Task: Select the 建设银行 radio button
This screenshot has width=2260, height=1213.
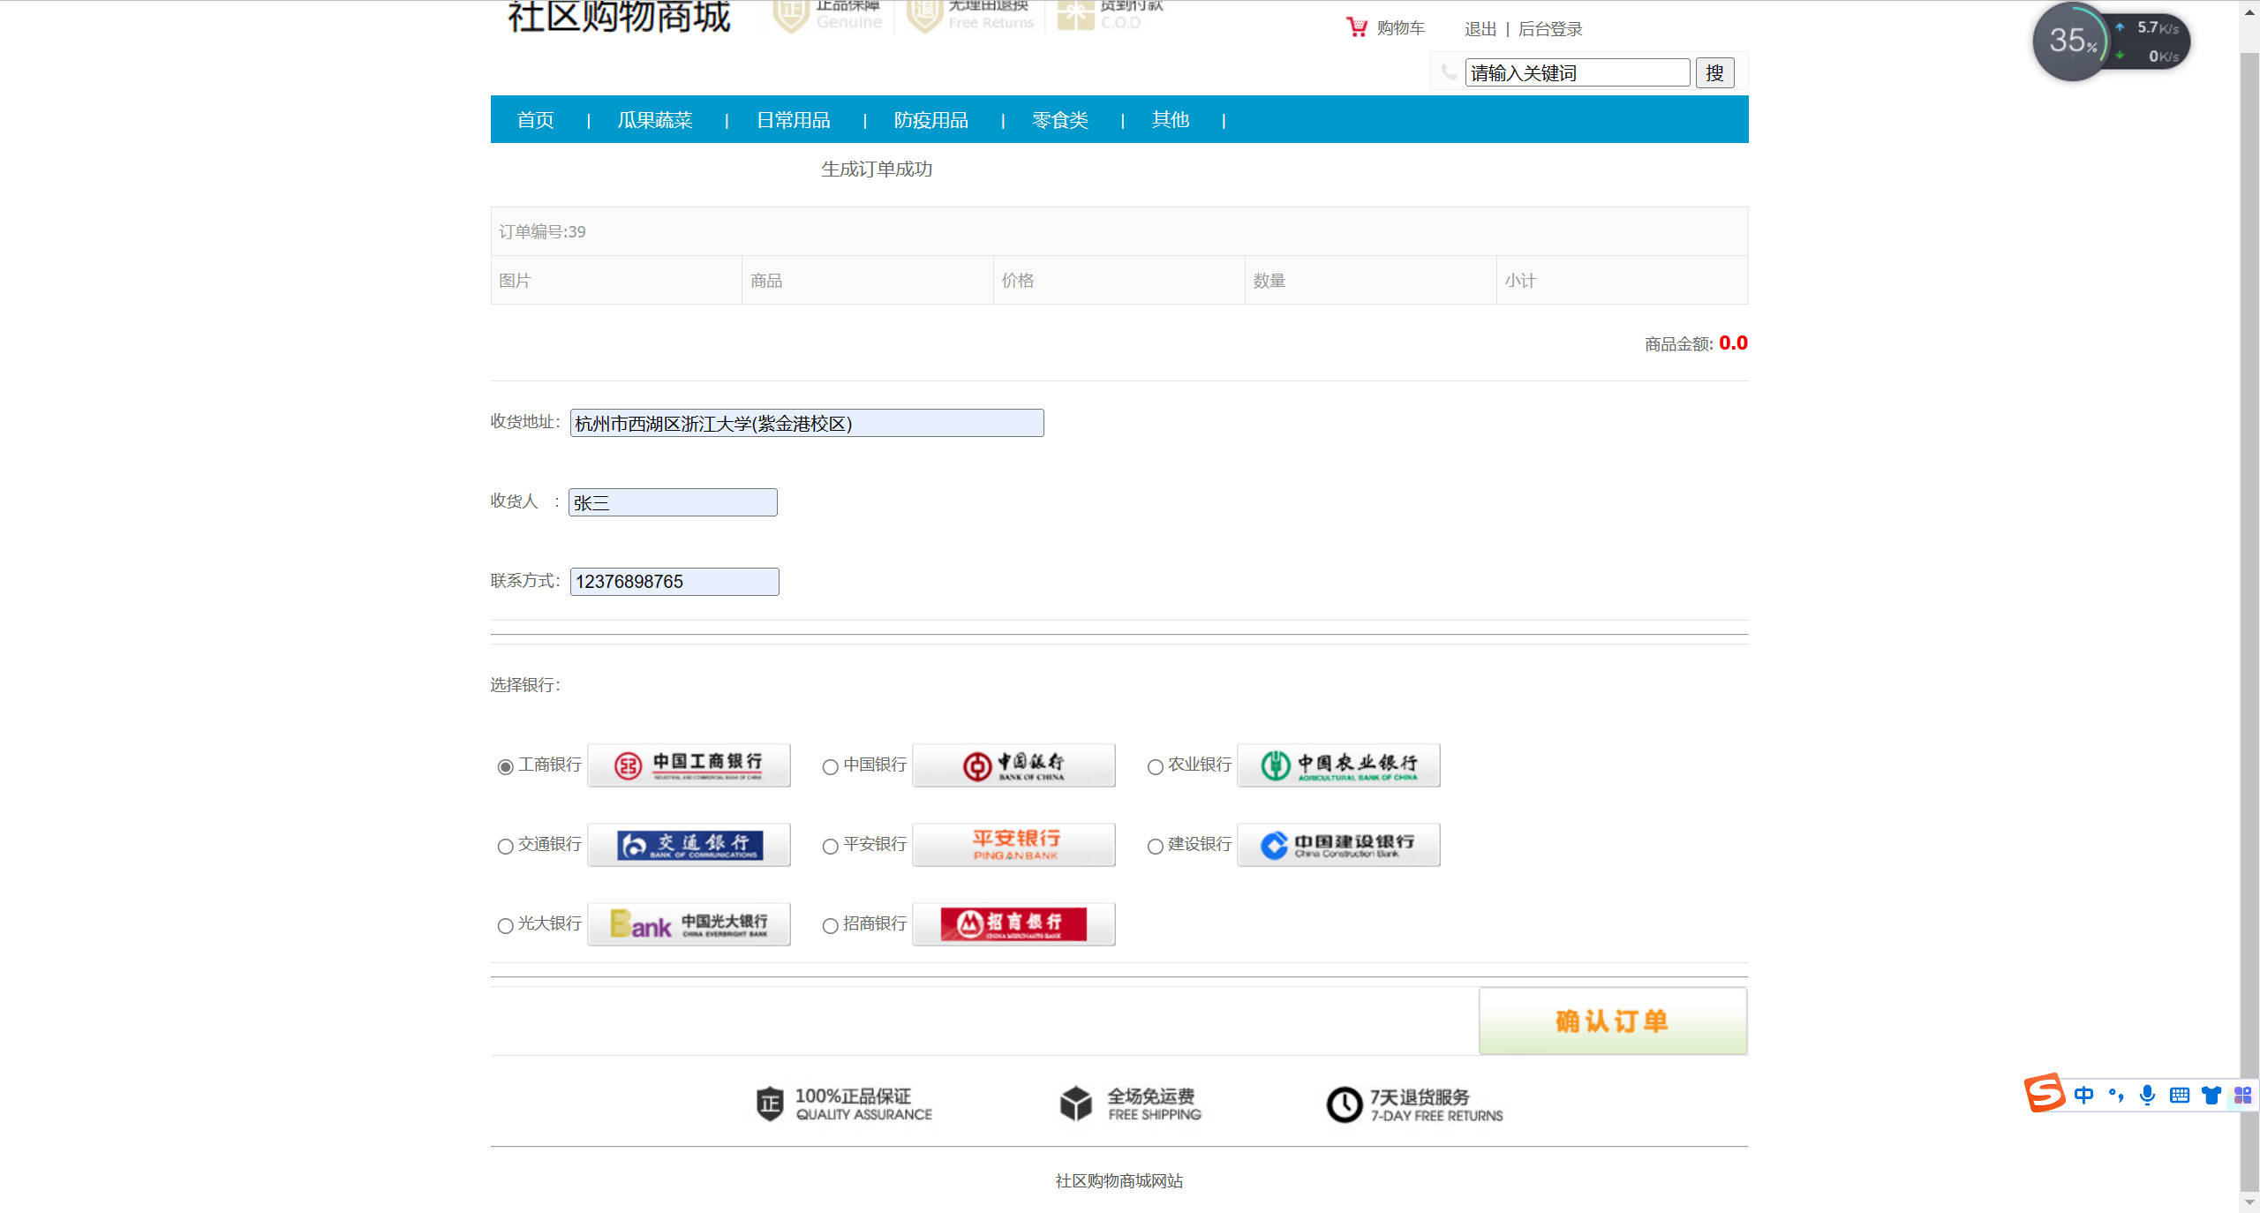Action: 1155,846
